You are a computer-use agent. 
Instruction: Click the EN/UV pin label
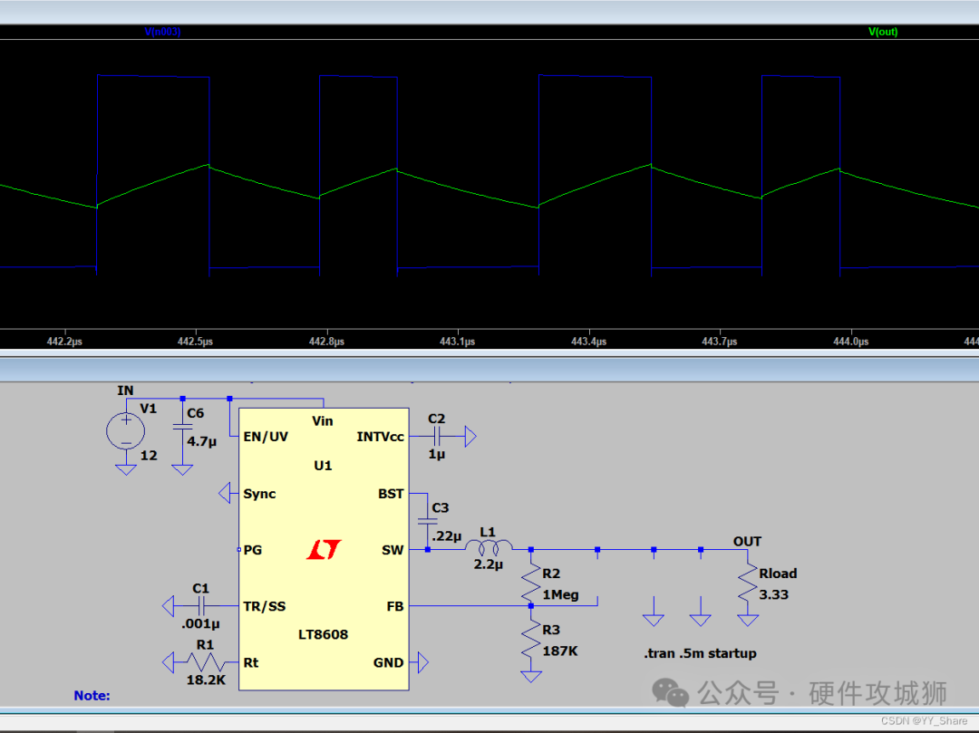pyautogui.click(x=266, y=437)
